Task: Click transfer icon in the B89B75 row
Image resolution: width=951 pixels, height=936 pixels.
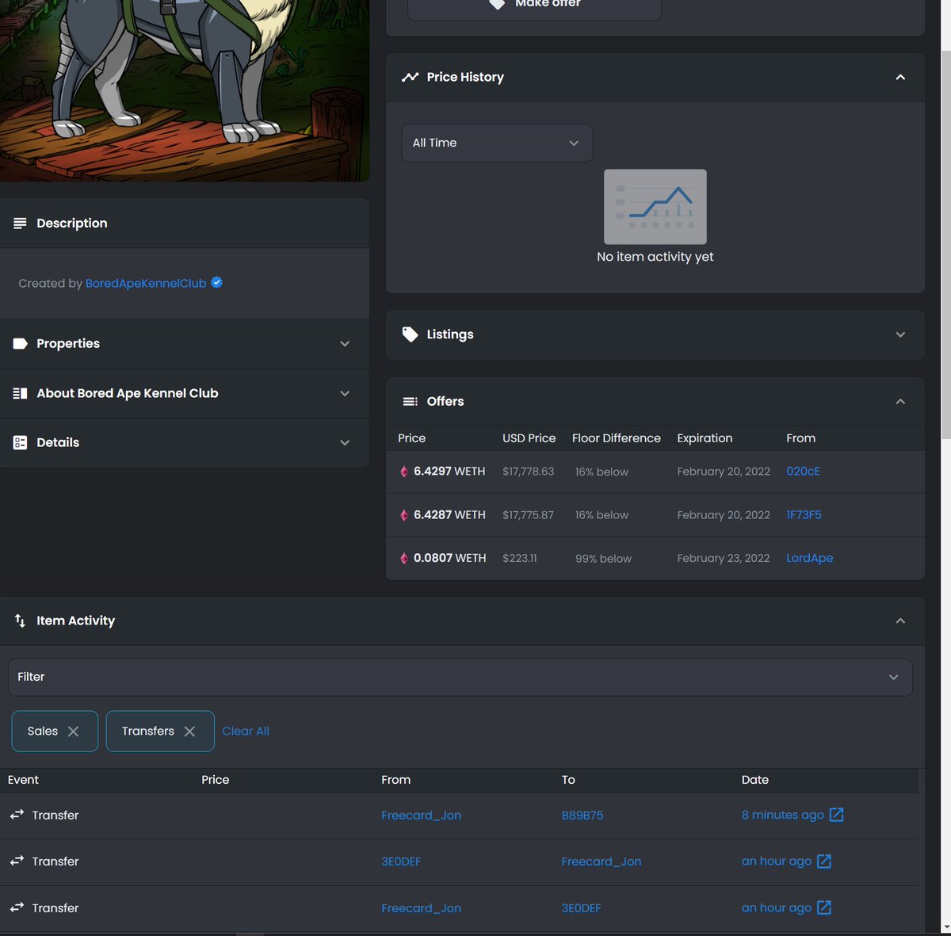Action: click(17, 815)
